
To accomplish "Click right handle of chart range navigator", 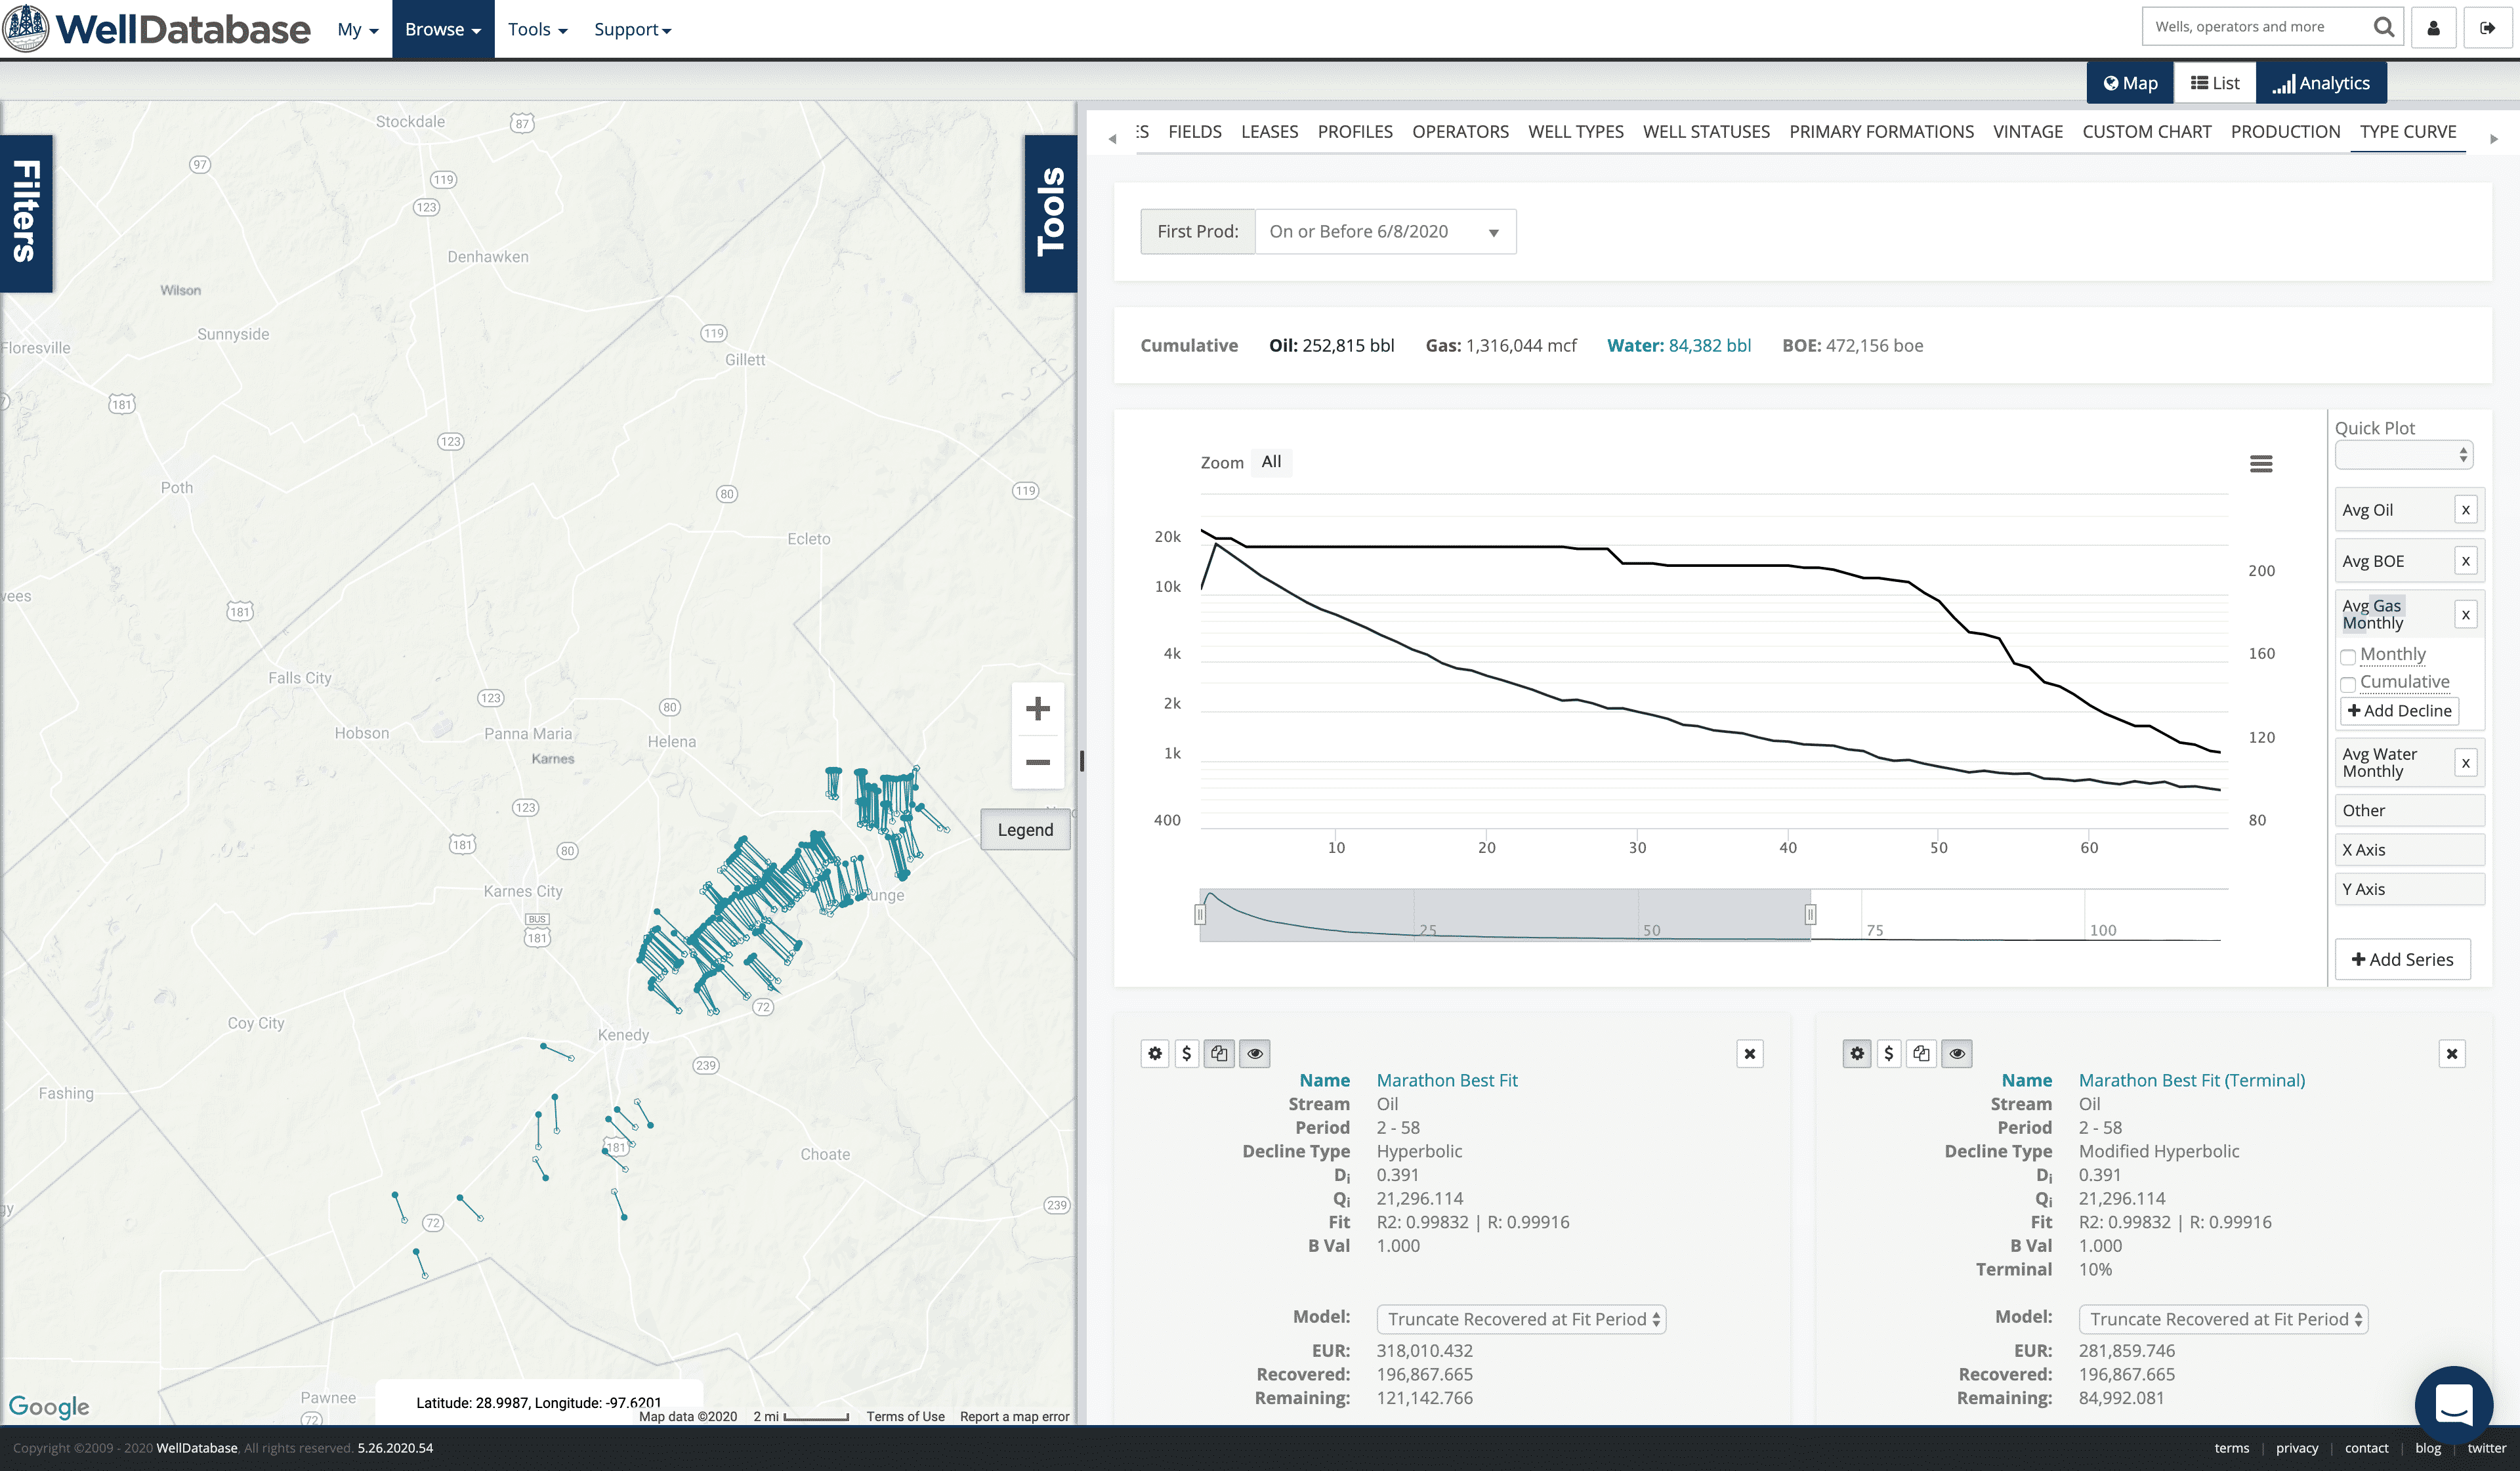I will coord(1810,914).
